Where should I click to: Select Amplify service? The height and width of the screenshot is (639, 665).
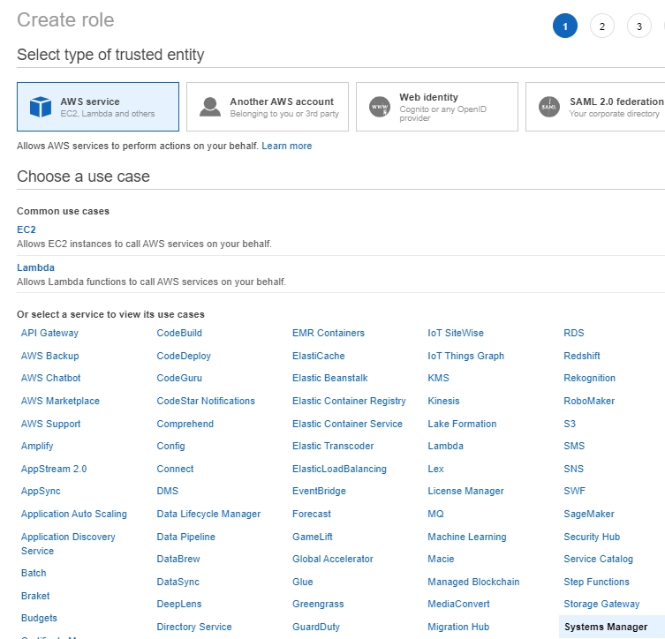(x=37, y=446)
